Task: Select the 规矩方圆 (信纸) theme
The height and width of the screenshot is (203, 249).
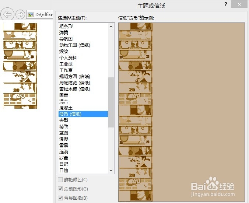Action: click(x=83, y=76)
